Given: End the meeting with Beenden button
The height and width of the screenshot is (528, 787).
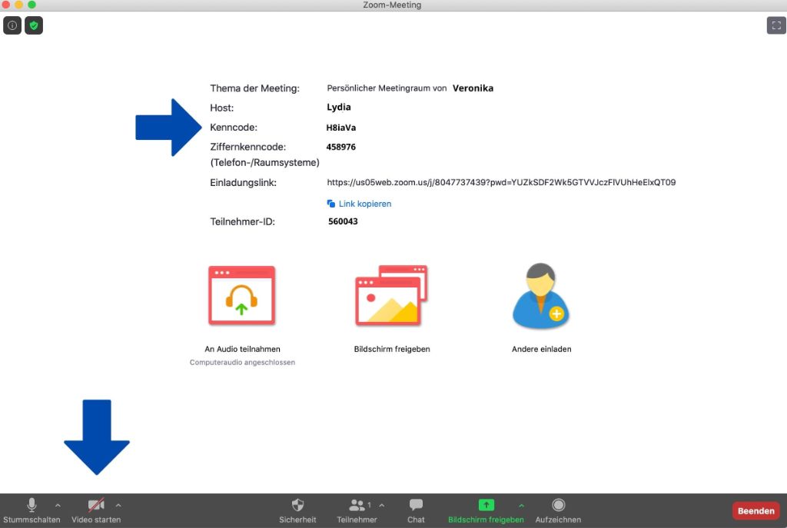Looking at the screenshot, I should tap(756, 511).
